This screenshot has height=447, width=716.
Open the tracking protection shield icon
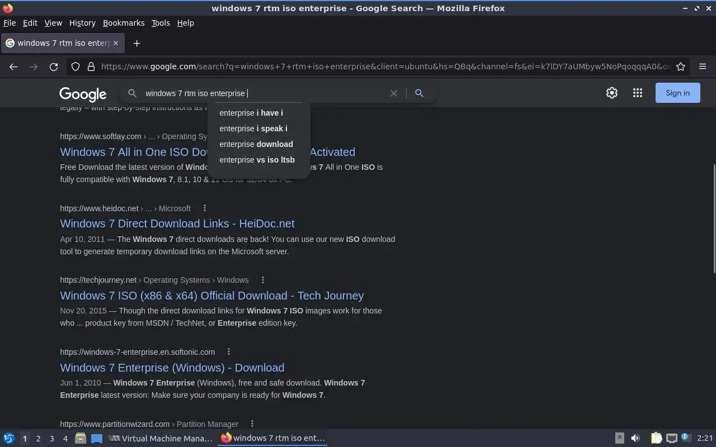[76, 66]
